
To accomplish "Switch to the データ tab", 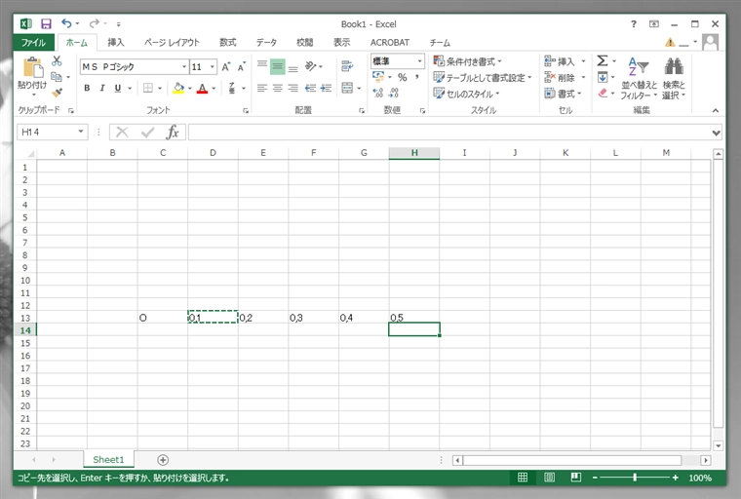I will pos(266,43).
